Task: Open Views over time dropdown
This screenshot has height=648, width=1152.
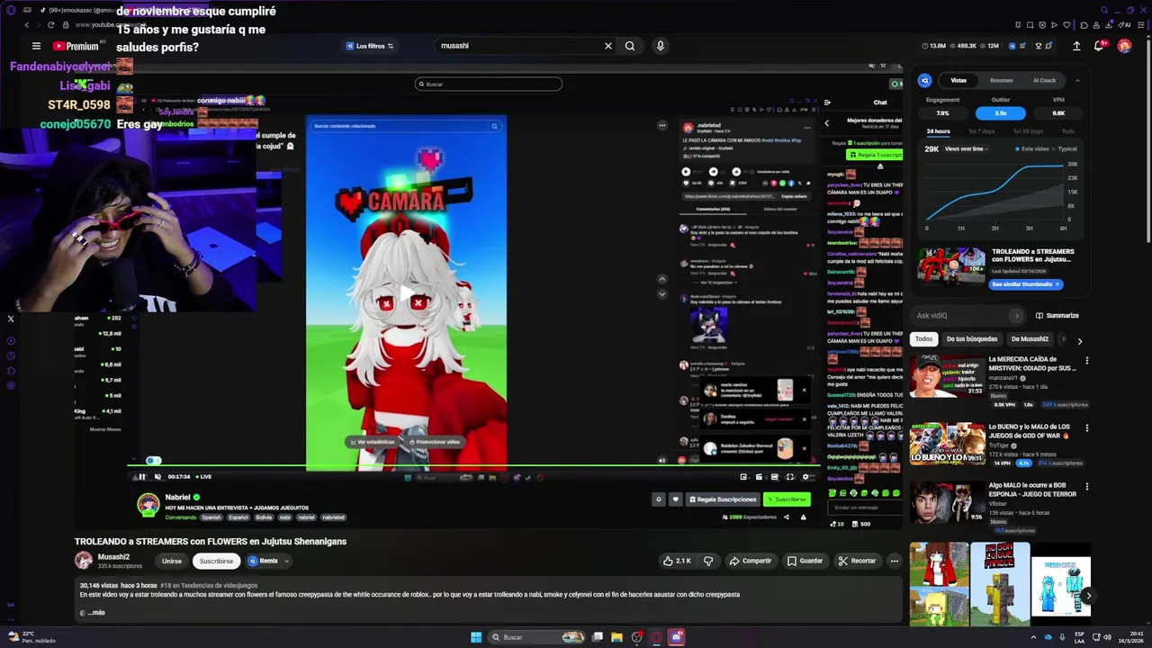Action: coord(967,148)
